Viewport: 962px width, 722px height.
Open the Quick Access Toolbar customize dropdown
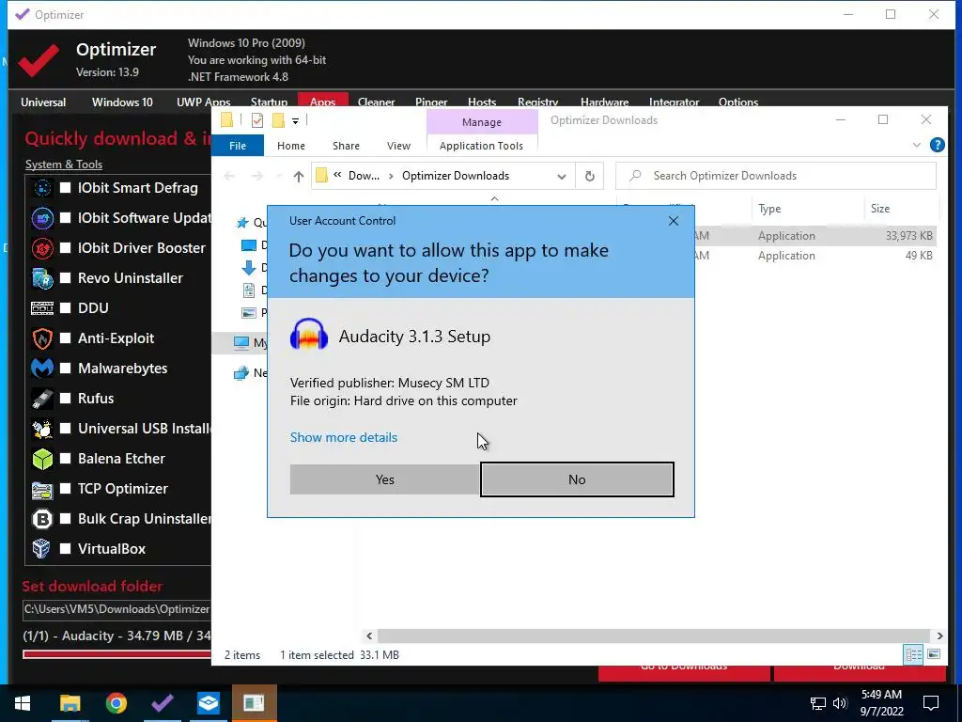(295, 121)
